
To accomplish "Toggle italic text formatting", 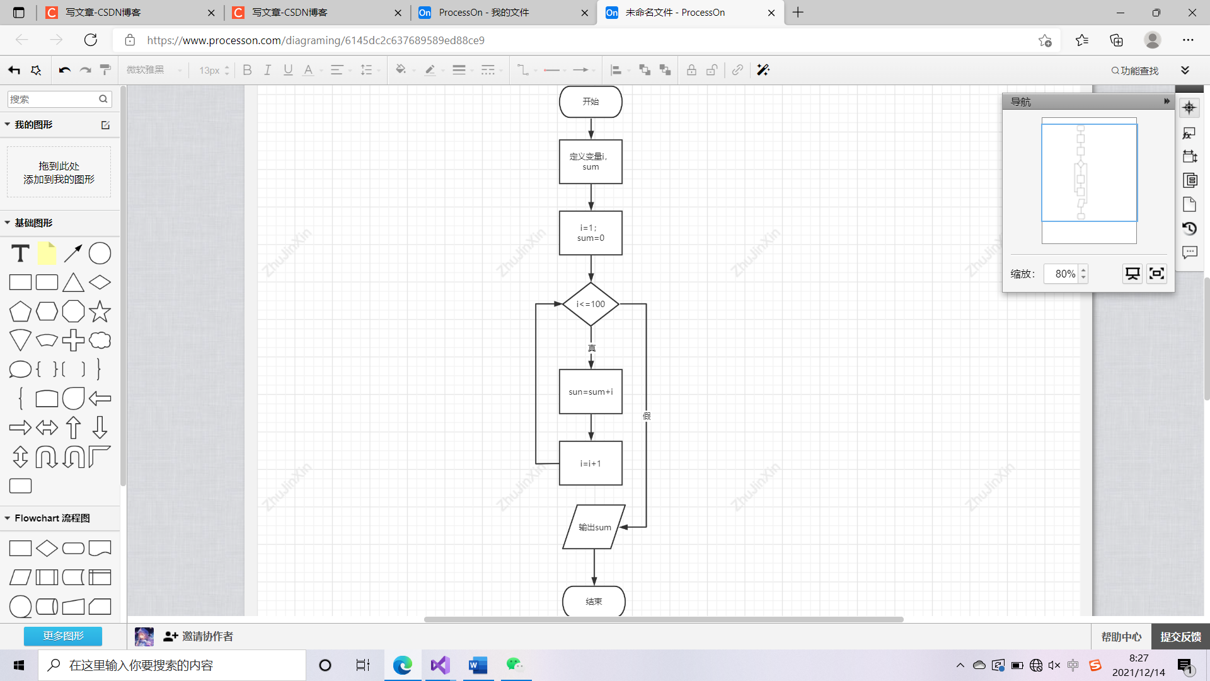I will [x=267, y=70].
